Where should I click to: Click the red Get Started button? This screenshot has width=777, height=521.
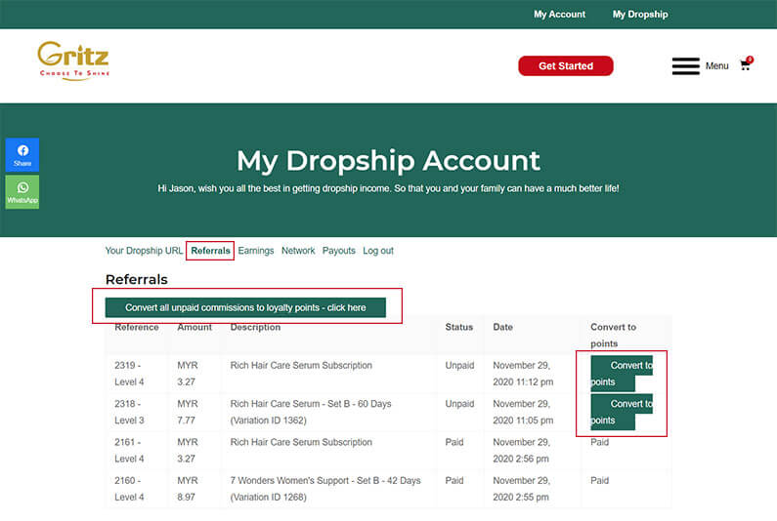pos(566,65)
